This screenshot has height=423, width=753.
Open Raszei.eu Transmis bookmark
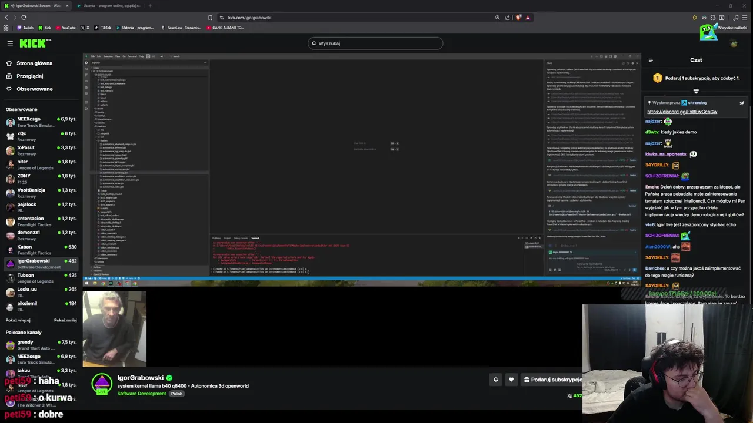(x=181, y=28)
